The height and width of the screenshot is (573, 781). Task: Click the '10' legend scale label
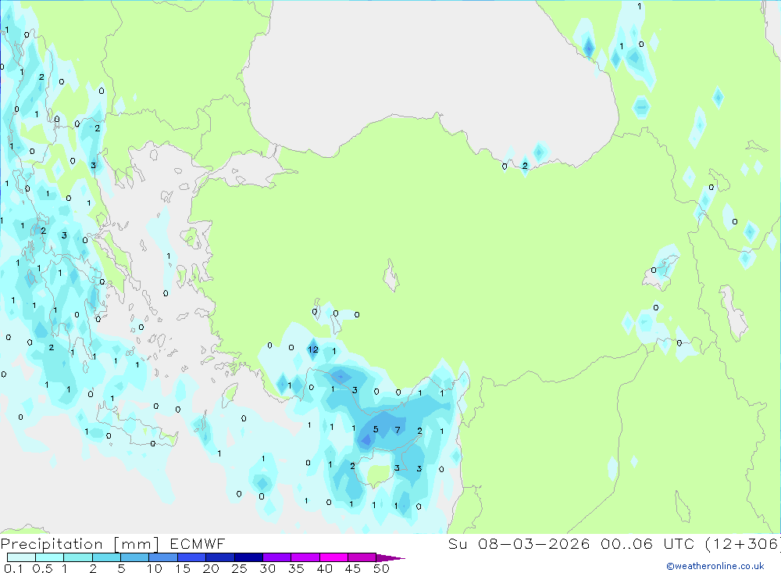tap(155, 568)
